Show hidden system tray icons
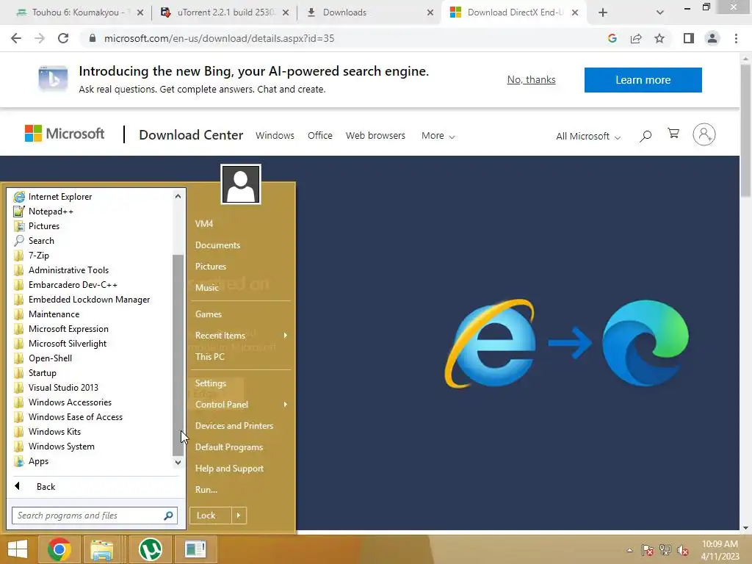Image resolution: width=752 pixels, height=564 pixels. pyautogui.click(x=629, y=550)
